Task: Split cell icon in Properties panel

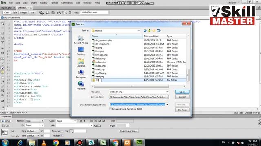Action: (17, 136)
